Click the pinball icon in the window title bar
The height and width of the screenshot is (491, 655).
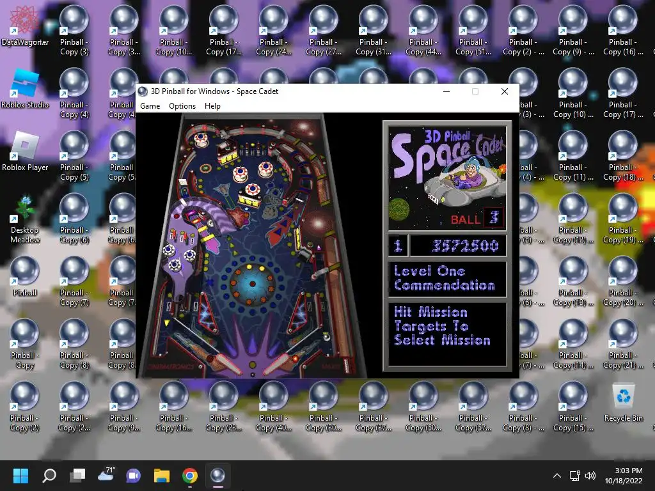pos(143,91)
